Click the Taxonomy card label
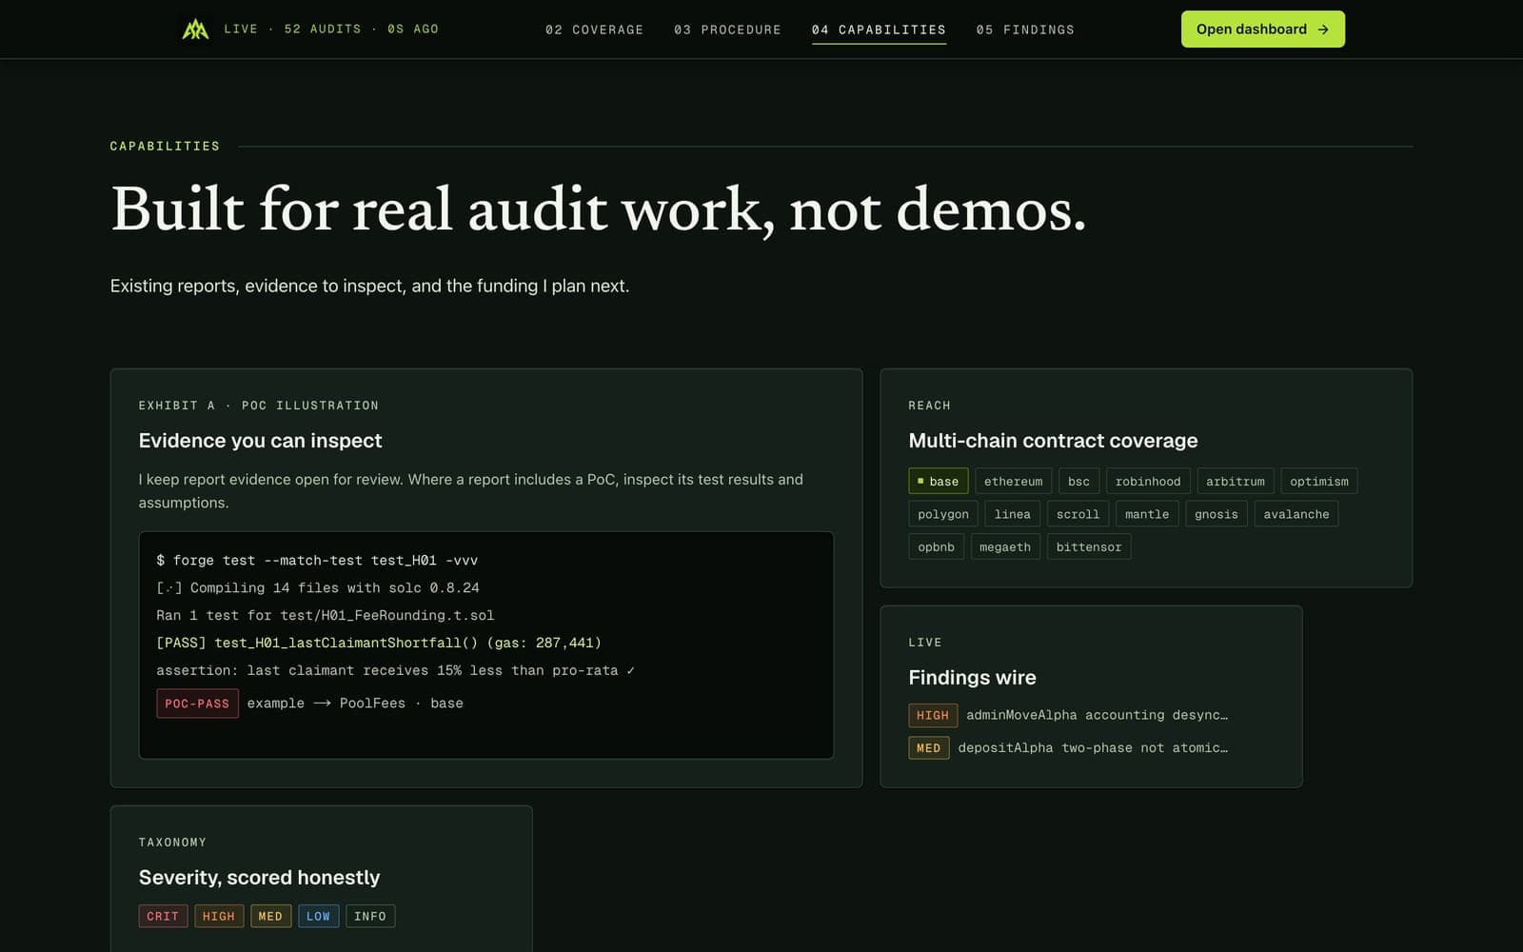The width and height of the screenshot is (1523, 952). click(172, 843)
